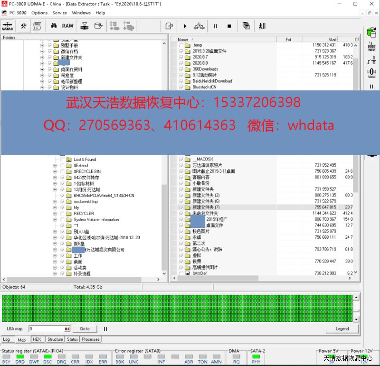Expand the 桌面存资料 folder node
This screenshot has width=380, height=366.
[42, 69]
